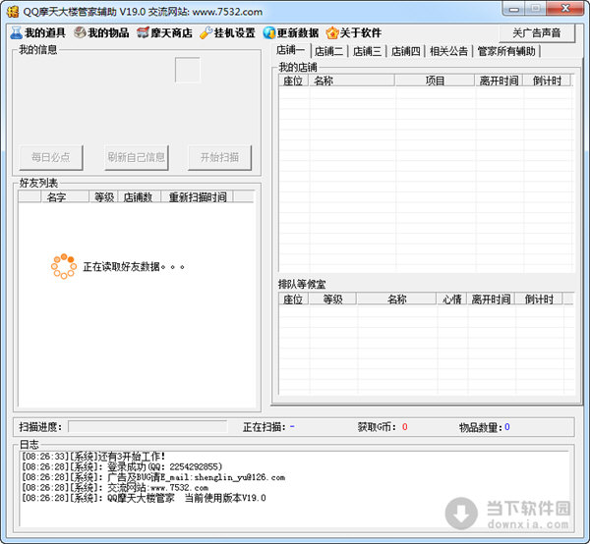Click the 关广告声音 button

(537, 33)
